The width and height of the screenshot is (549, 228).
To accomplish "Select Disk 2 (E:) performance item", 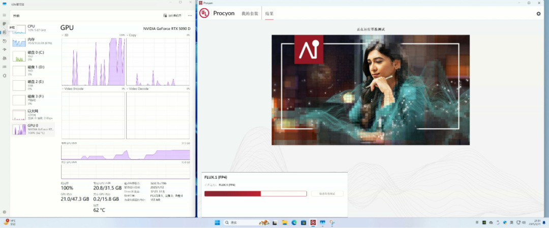I will (33, 85).
